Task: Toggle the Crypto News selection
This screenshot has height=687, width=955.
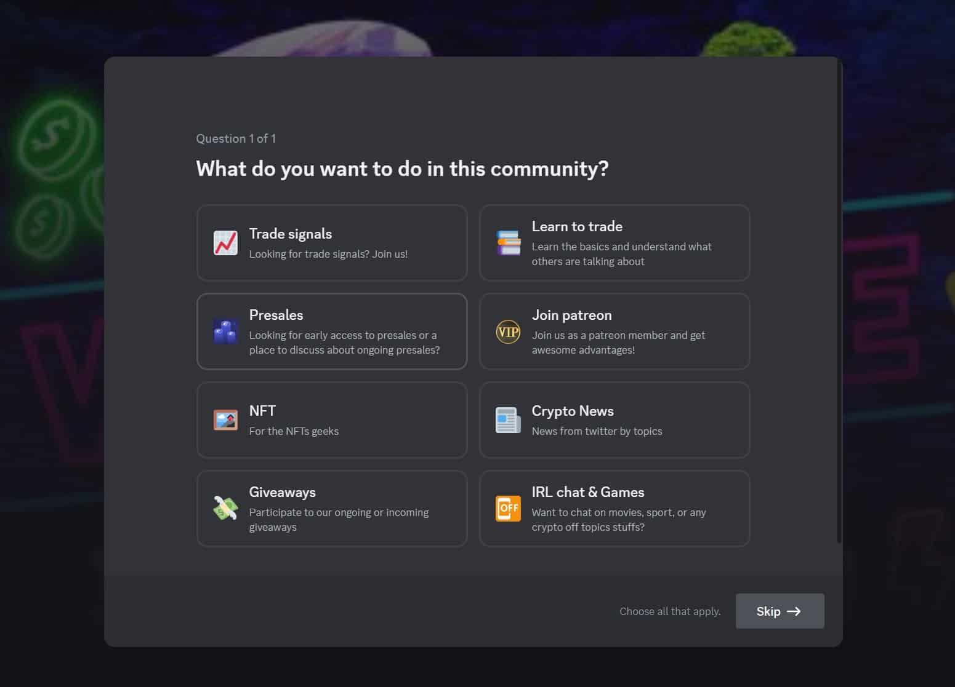Action: [x=614, y=420]
